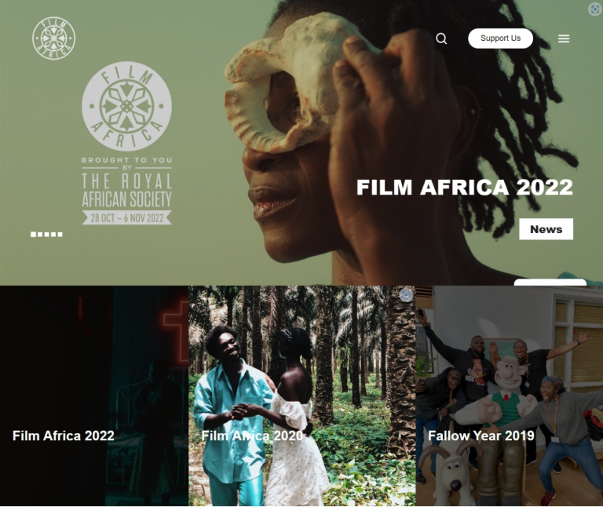Screen dimensions: 603x518
Task: Click the News button
Action: point(546,229)
